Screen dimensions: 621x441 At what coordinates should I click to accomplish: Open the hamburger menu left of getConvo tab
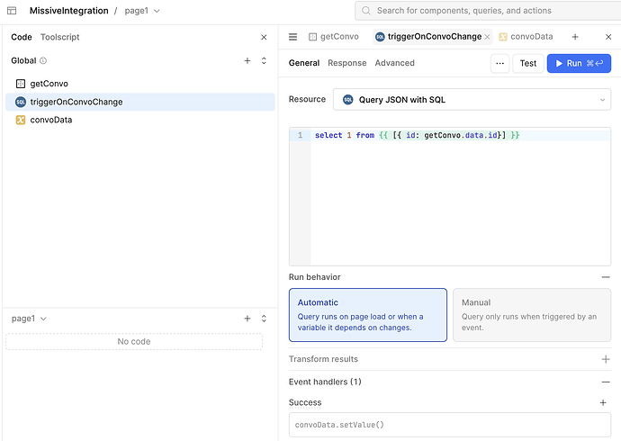[292, 37]
